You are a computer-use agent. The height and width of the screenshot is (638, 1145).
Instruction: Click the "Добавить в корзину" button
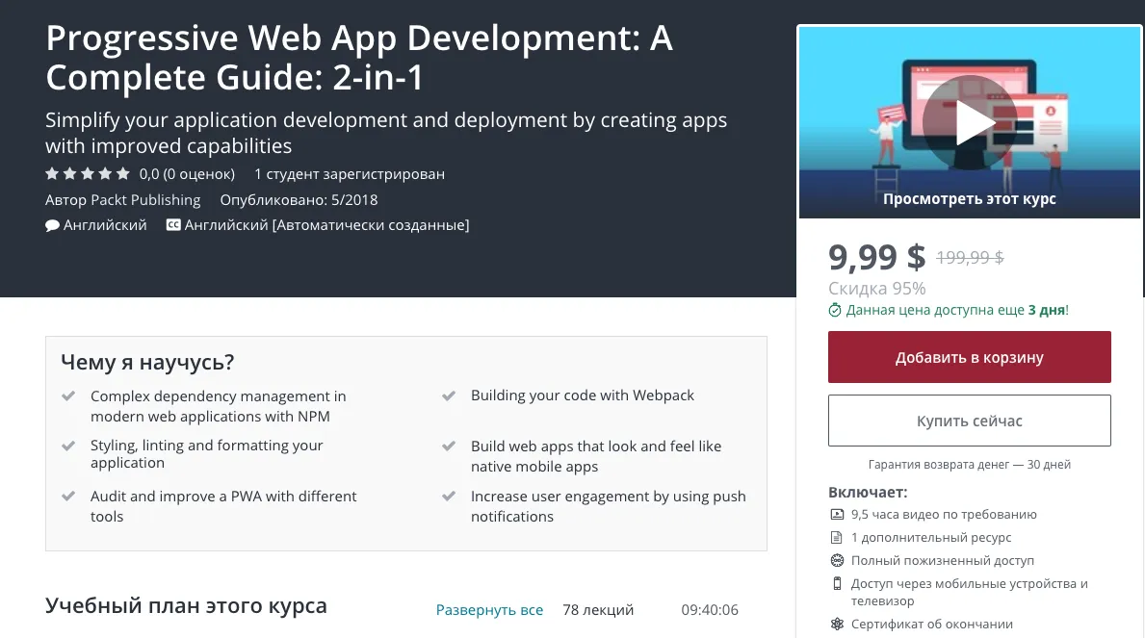click(x=969, y=357)
